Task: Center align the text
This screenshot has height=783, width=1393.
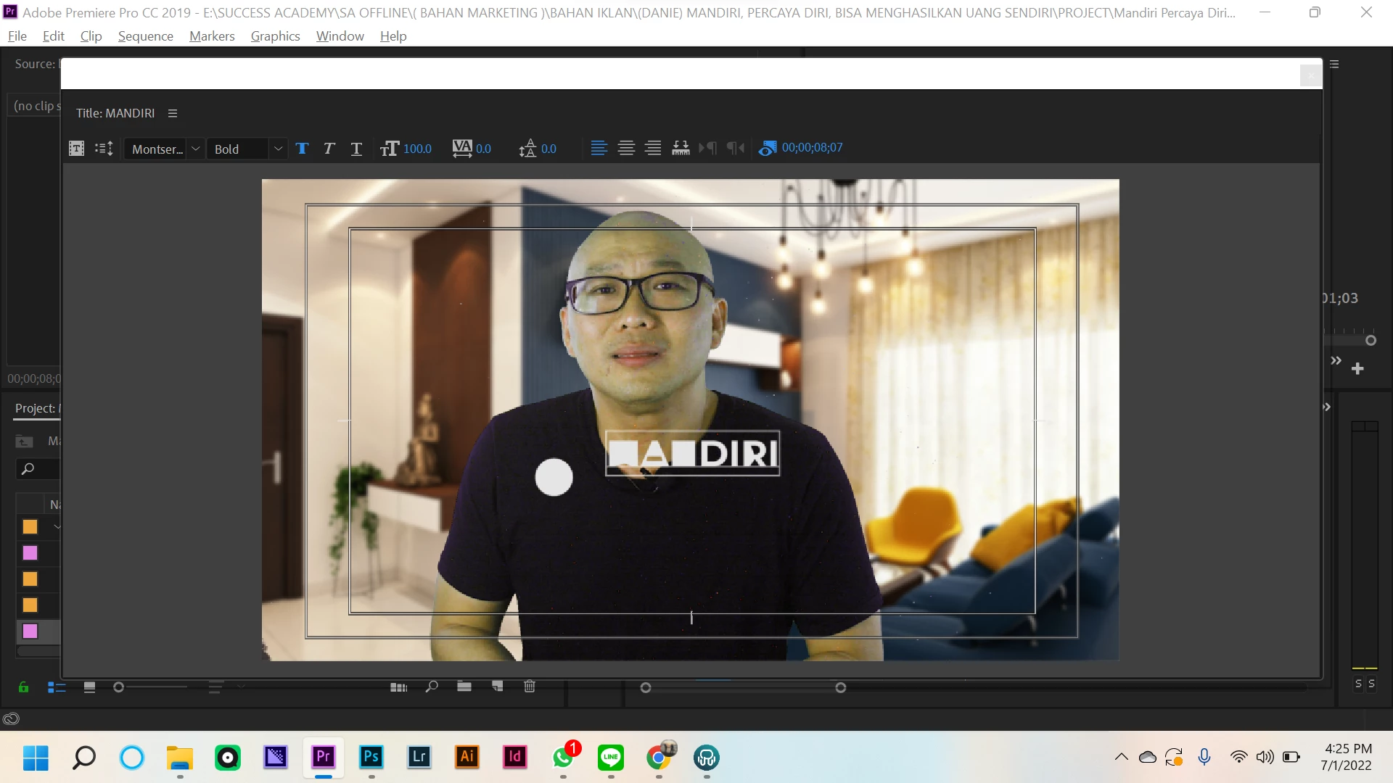Action: click(626, 148)
